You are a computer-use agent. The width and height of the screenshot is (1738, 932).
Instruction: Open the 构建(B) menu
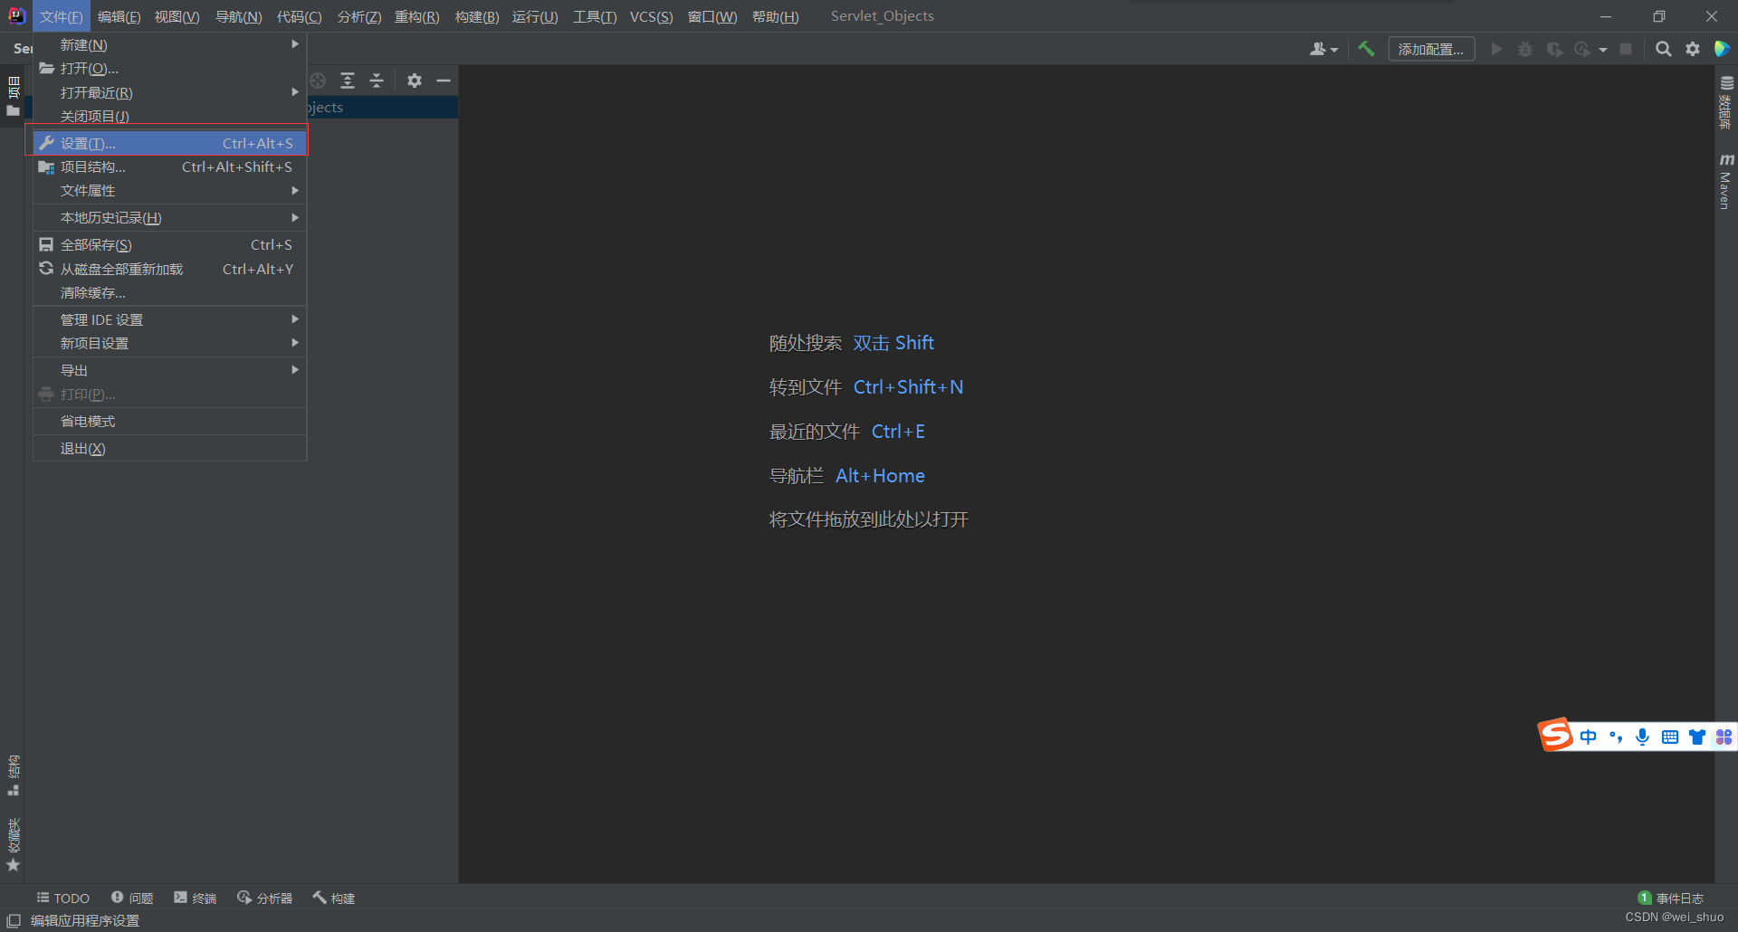[x=476, y=16]
